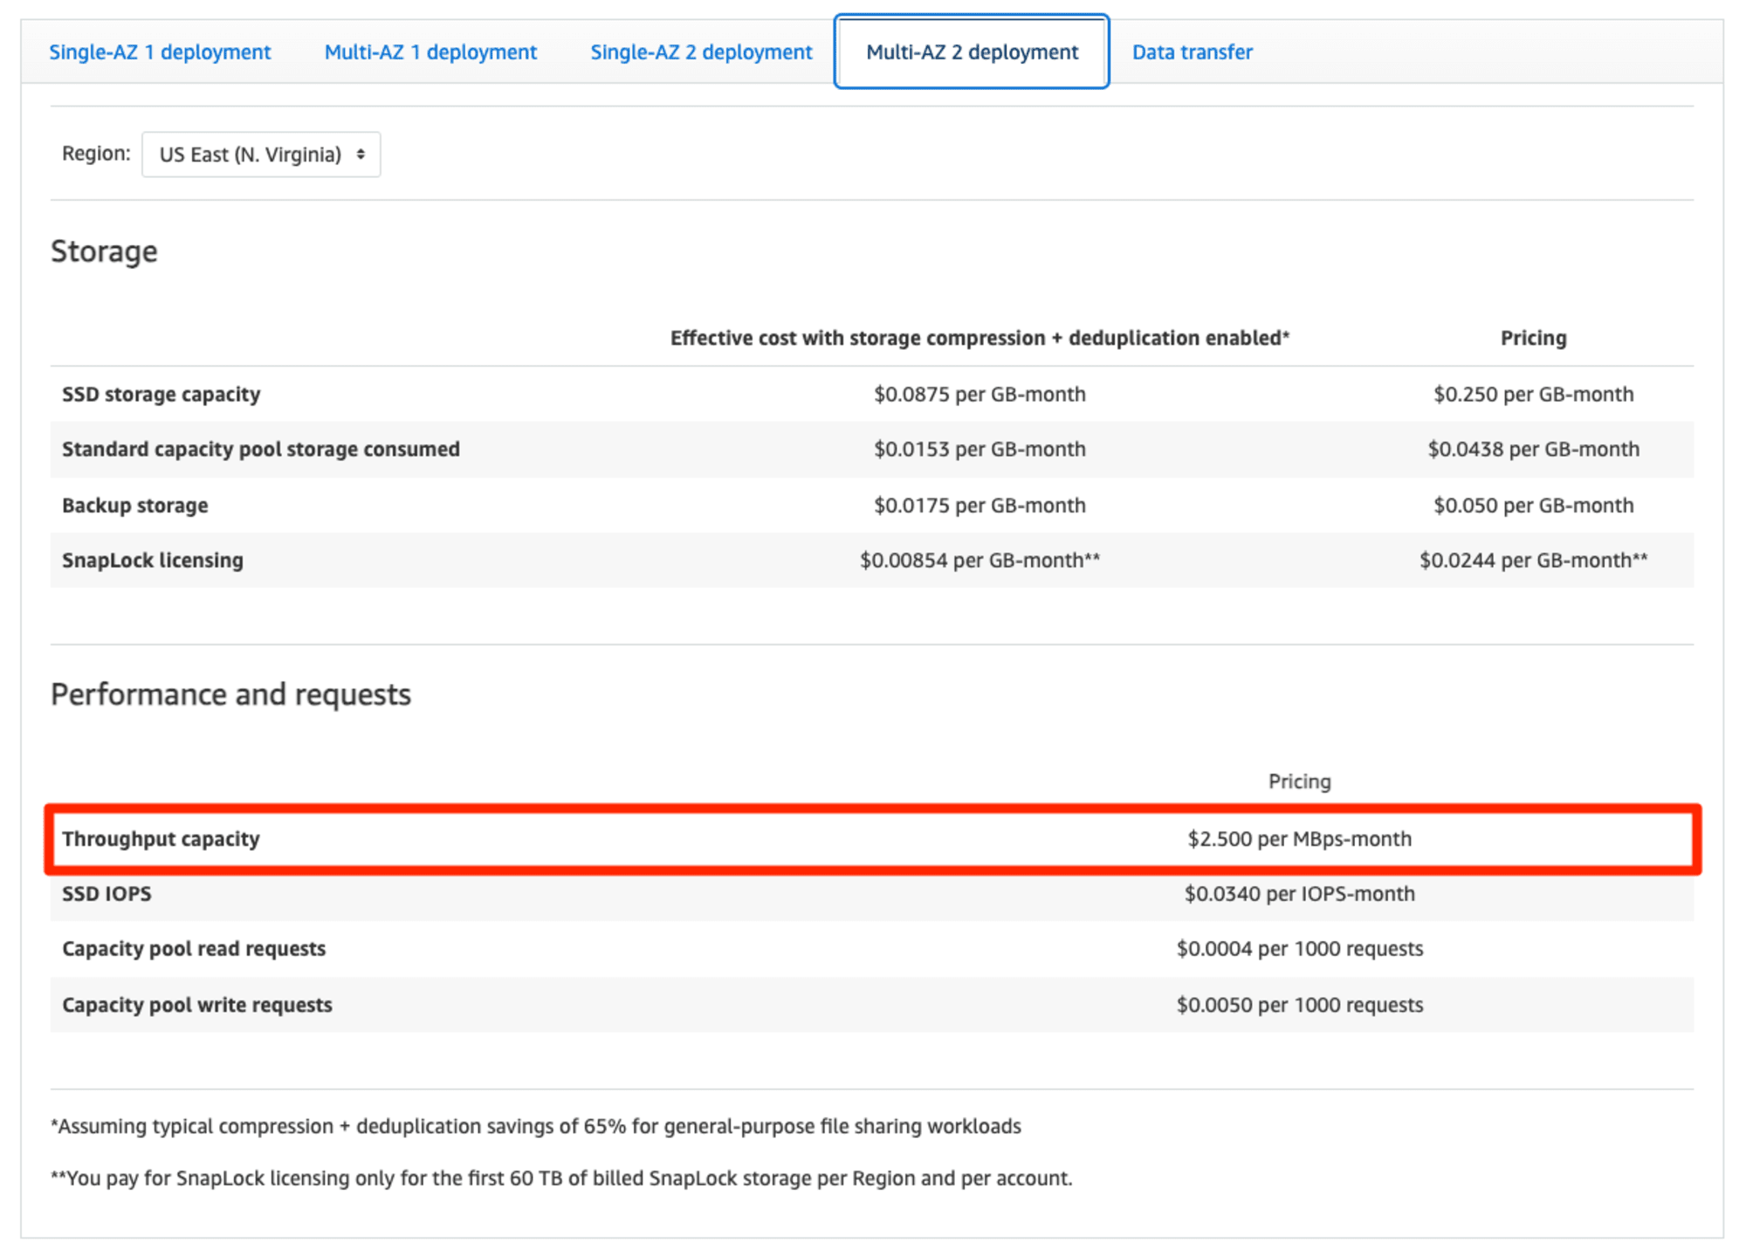Click $0.0050 per 1000 requests price
The height and width of the screenshot is (1256, 1746).
click(x=1299, y=1005)
